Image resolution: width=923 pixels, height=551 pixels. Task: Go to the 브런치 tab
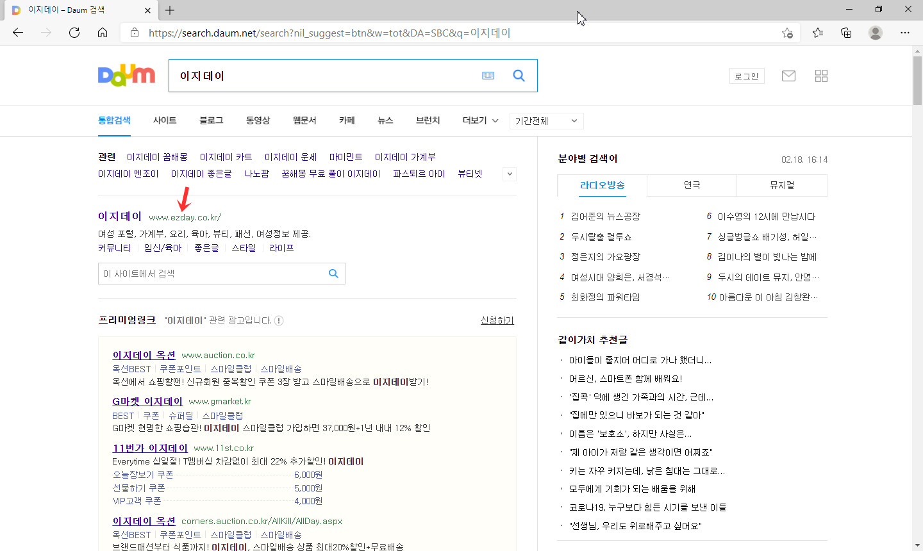428,120
